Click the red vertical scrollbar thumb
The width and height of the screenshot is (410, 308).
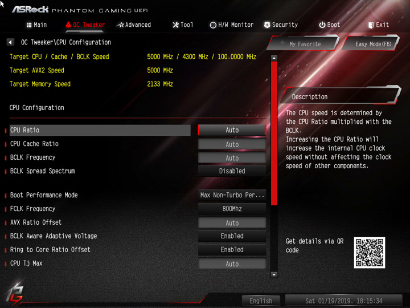tap(274, 133)
